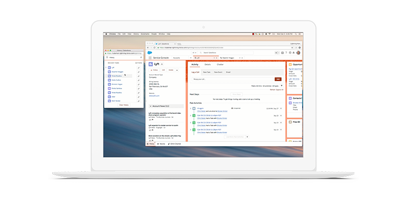Open the Salesforce cloud logo home
408x212 pixels.
(149, 53)
